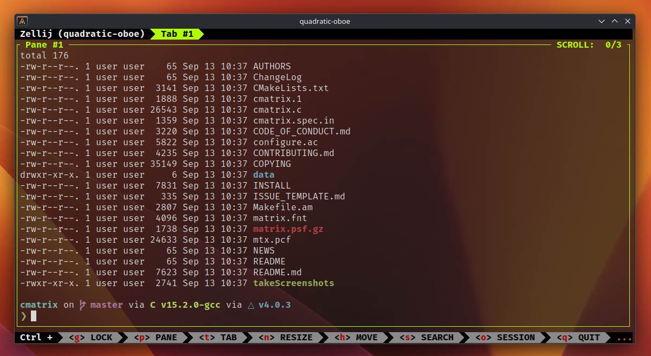This screenshot has height=356, width=651.
Task: Activate MOVE mode in the status bar
Action: [356, 338]
